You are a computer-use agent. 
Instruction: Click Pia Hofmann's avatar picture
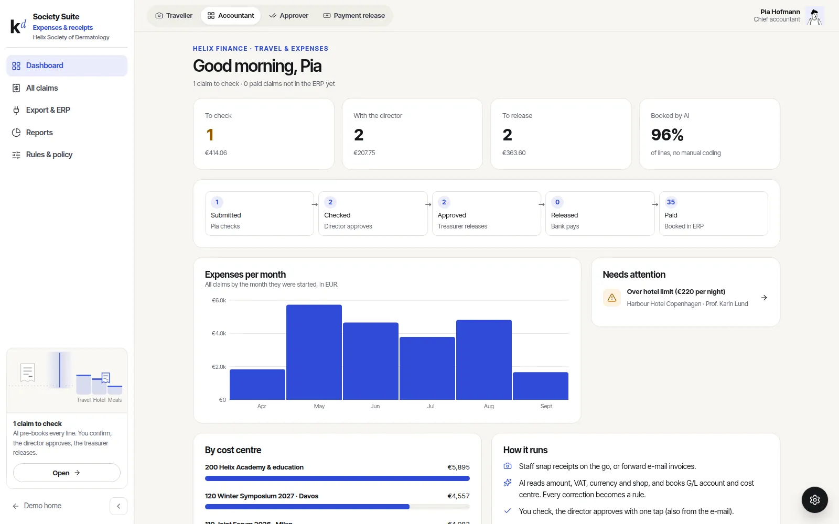point(814,16)
